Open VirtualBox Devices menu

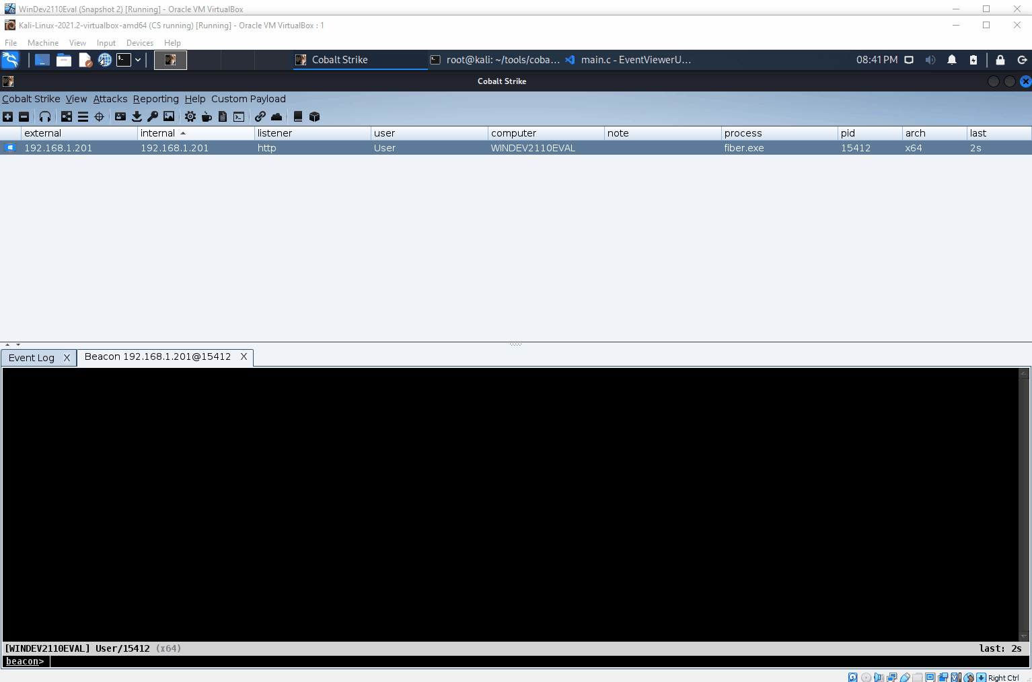pos(140,43)
